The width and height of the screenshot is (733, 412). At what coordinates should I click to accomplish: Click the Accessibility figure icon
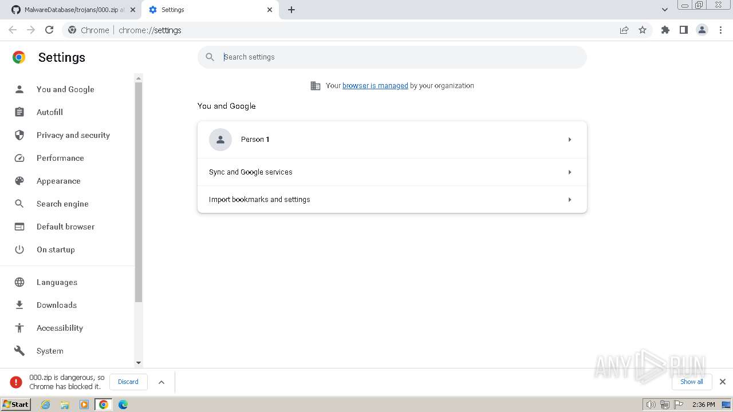(x=19, y=328)
